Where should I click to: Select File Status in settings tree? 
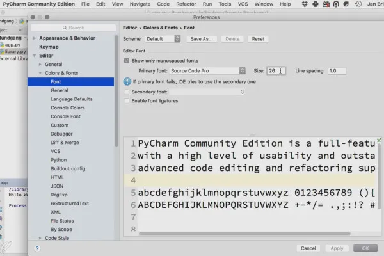pyautogui.click(x=62, y=221)
